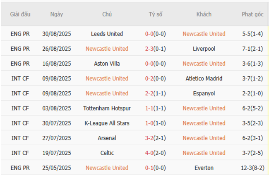Select the 3-2(2-1) Arsenal match score
The width and height of the screenshot is (269, 175).
pyautogui.click(x=156, y=138)
